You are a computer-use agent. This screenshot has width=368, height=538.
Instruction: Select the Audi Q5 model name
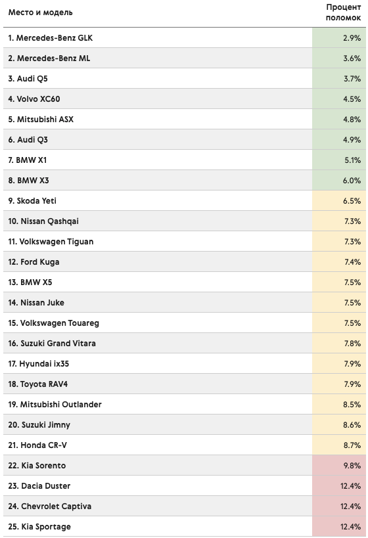tap(32, 79)
